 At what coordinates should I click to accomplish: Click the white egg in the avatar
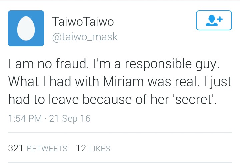pos(26,28)
